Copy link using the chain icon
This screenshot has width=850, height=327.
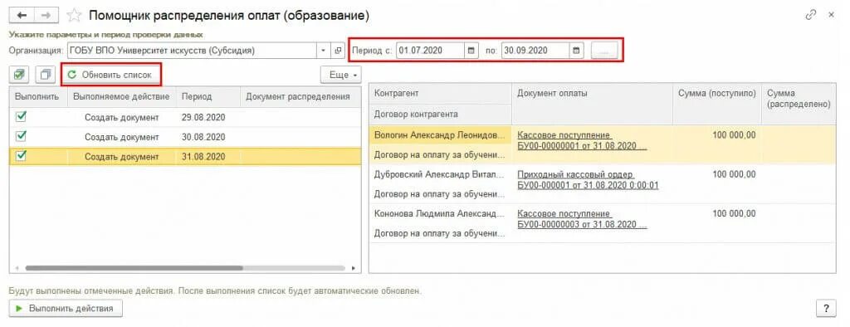[811, 15]
